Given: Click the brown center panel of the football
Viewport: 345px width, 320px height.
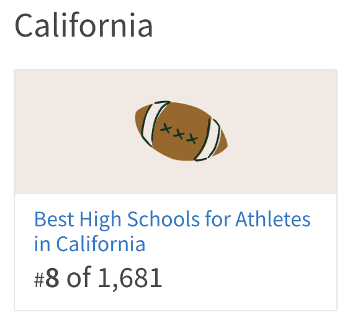Looking at the screenshot, I should pyautogui.click(x=181, y=132).
